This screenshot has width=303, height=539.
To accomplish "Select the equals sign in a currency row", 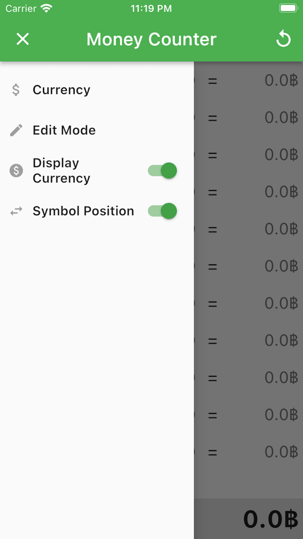I will coord(213,81).
